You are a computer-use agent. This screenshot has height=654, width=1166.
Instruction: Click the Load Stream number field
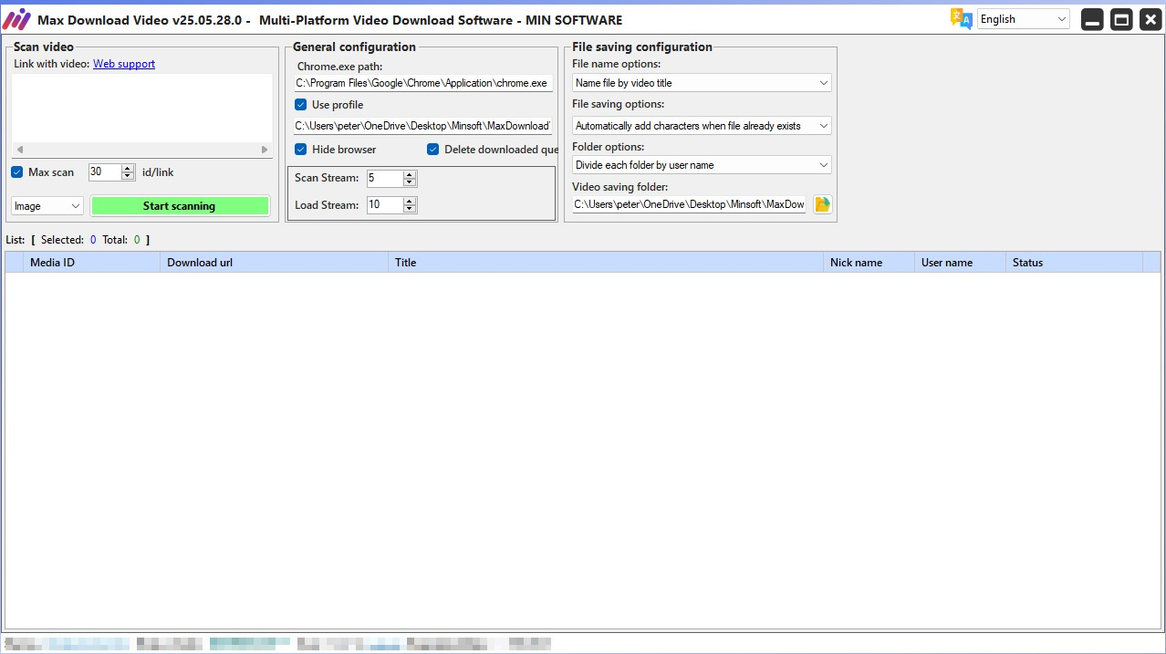point(385,205)
